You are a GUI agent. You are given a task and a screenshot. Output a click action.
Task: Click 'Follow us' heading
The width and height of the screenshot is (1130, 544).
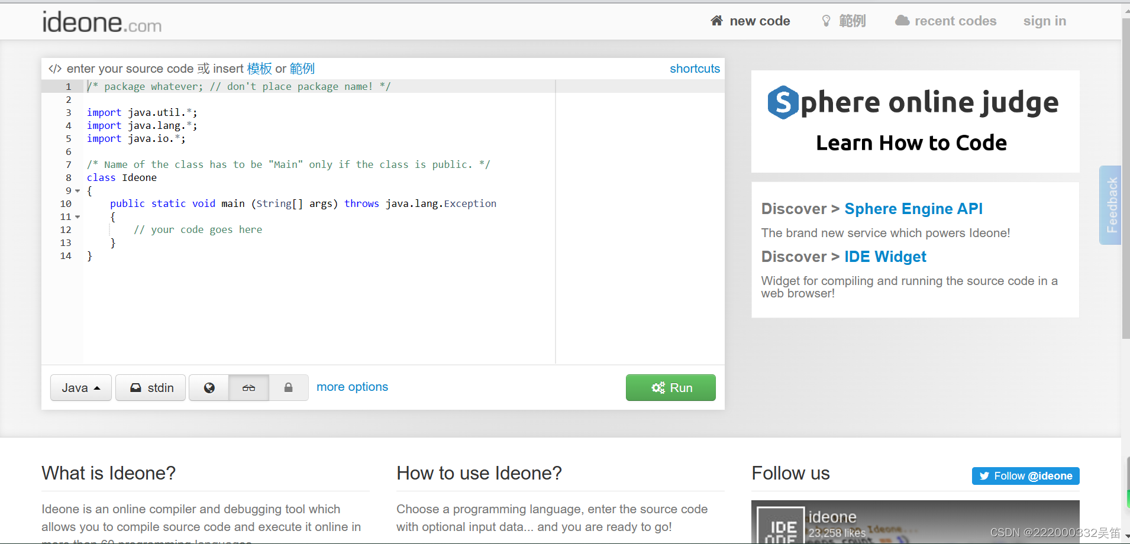click(790, 473)
